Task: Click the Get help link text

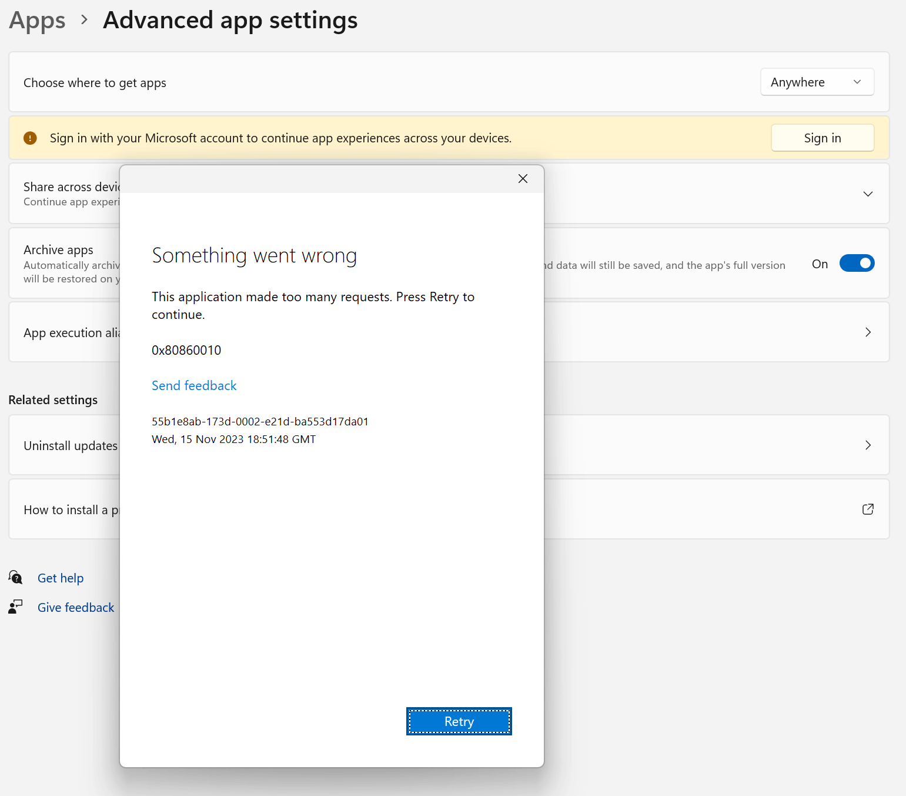Action: [61, 578]
